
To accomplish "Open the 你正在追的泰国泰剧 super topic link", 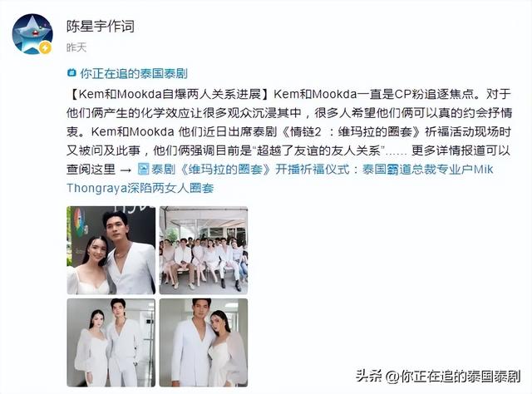I will [134, 73].
